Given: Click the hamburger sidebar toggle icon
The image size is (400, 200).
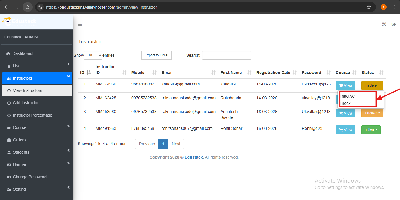Looking at the screenshot, I should pyautogui.click(x=80, y=24).
